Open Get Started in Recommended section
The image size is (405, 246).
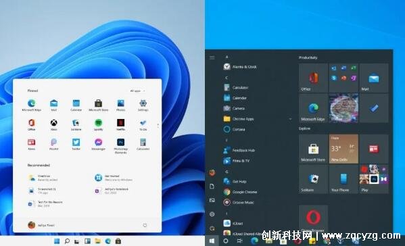click(114, 178)
